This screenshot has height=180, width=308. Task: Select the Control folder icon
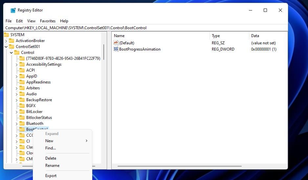click(x=17, y=53)
